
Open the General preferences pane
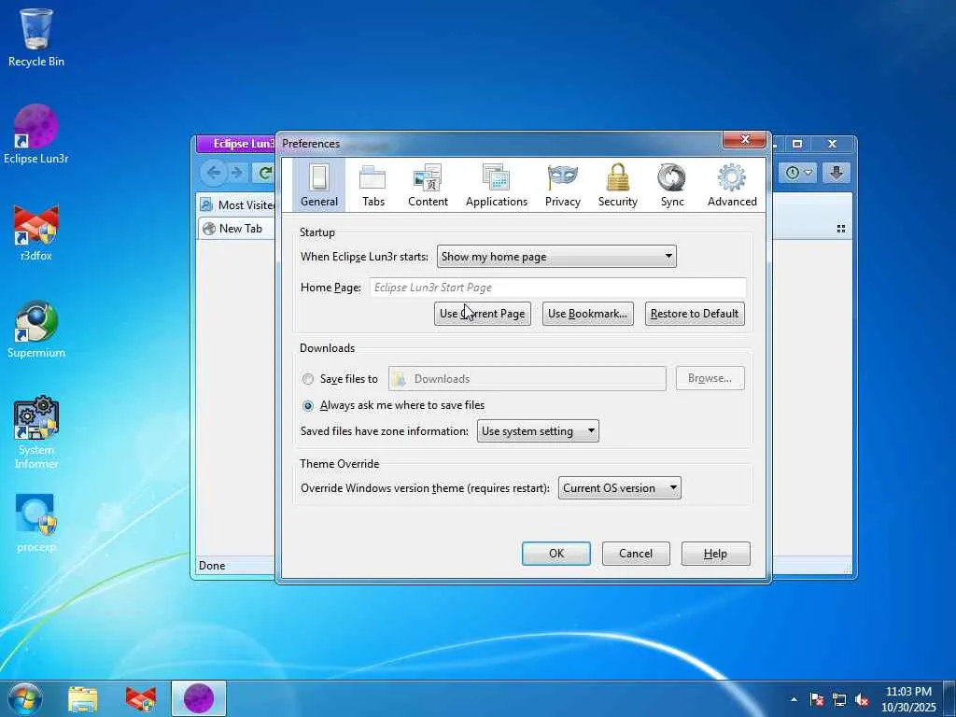tap(319, 186)
